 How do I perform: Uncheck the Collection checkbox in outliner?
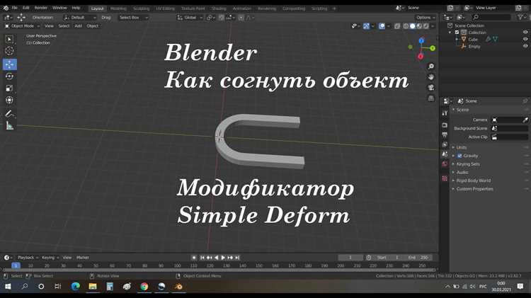[x=457, y=33]
